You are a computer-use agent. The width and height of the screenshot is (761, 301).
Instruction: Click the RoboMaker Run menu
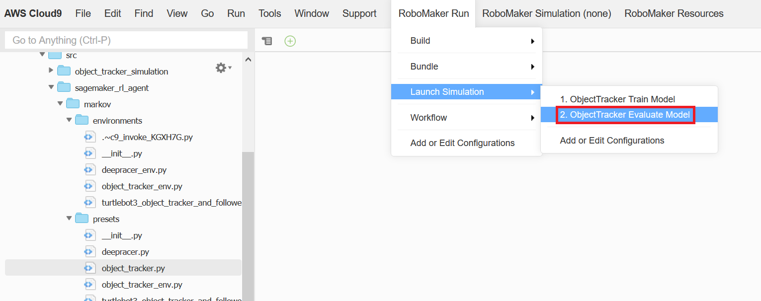coord(433,13)
